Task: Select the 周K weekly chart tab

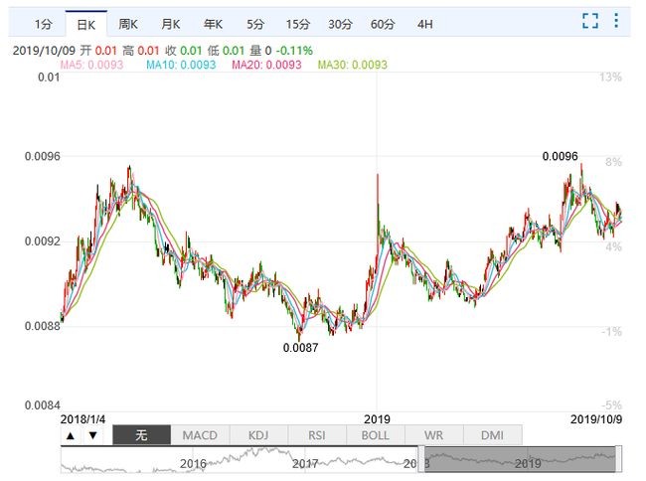Action: click(x=128, y=23)
